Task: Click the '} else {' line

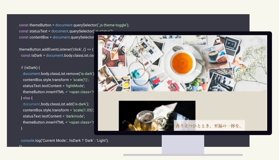Action: (x=27, y=98)
